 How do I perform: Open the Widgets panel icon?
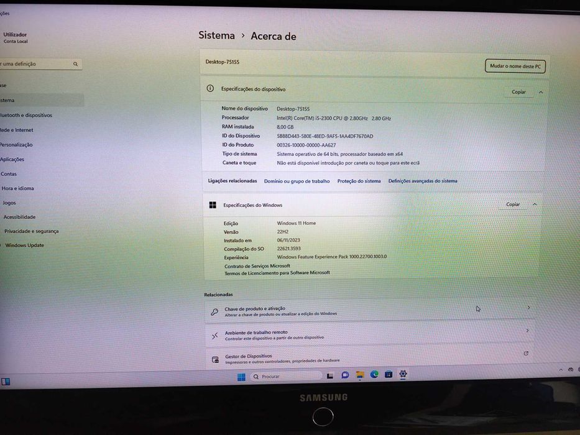(6, 382)
